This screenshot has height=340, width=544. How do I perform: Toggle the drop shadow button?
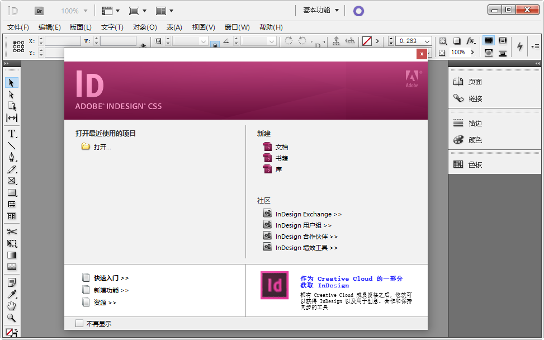457,41
